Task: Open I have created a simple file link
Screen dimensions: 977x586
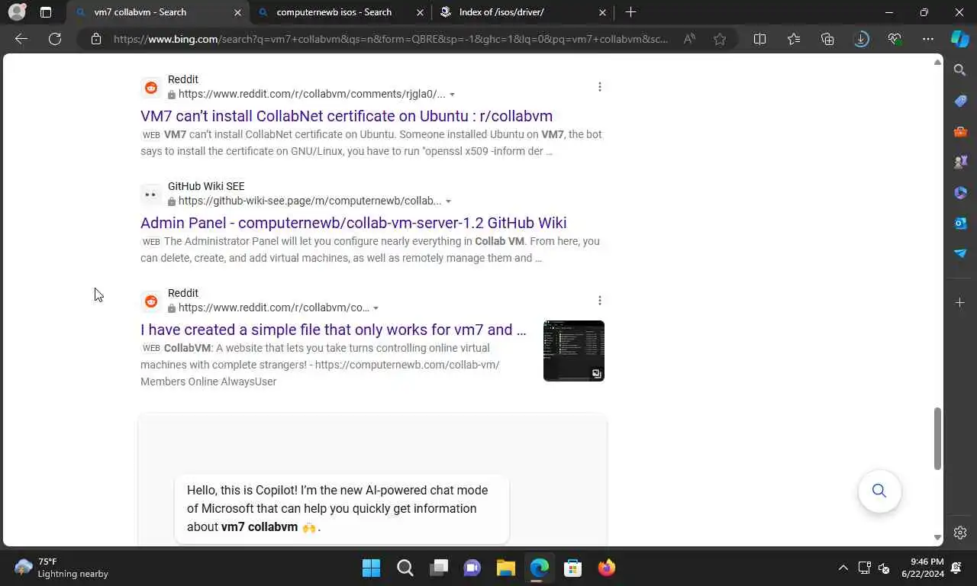Action: 334,330
